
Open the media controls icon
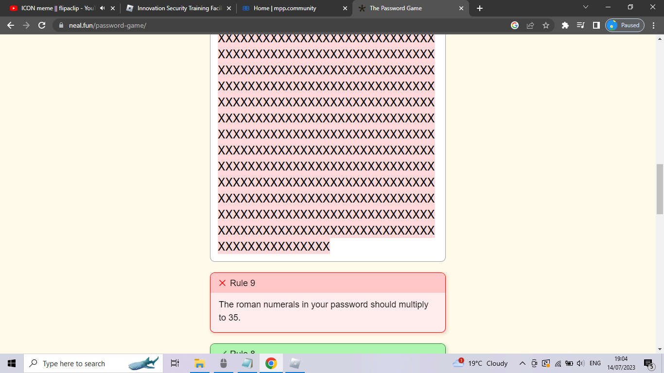coord(580,25)
